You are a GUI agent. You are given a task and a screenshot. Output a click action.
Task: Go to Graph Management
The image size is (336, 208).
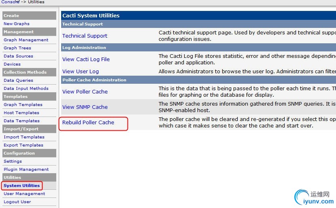click(x=26, y=40)
